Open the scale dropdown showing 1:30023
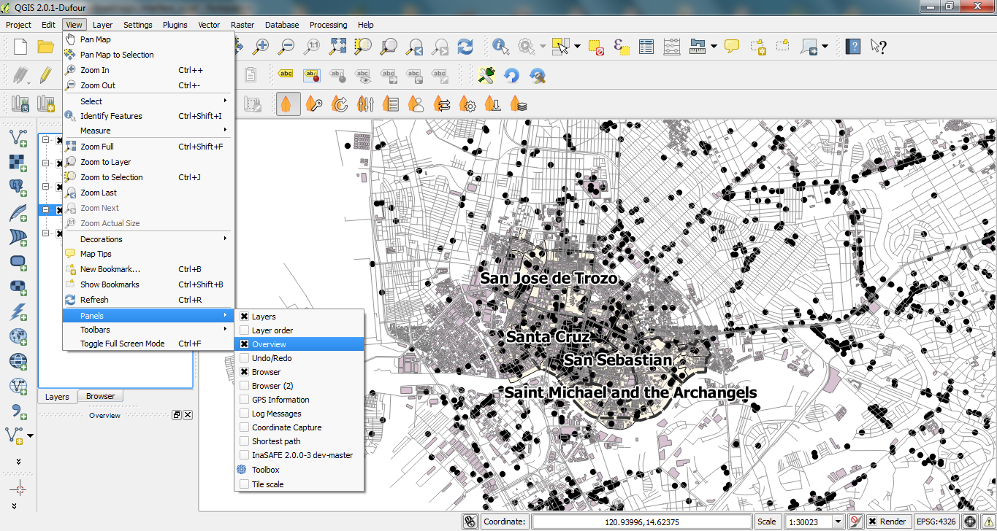Image resolution: width=997 pixels, height=531 pixels. click(837, 522)
